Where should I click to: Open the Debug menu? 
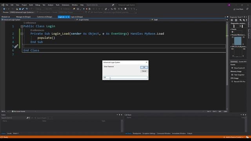coord(38,5)
